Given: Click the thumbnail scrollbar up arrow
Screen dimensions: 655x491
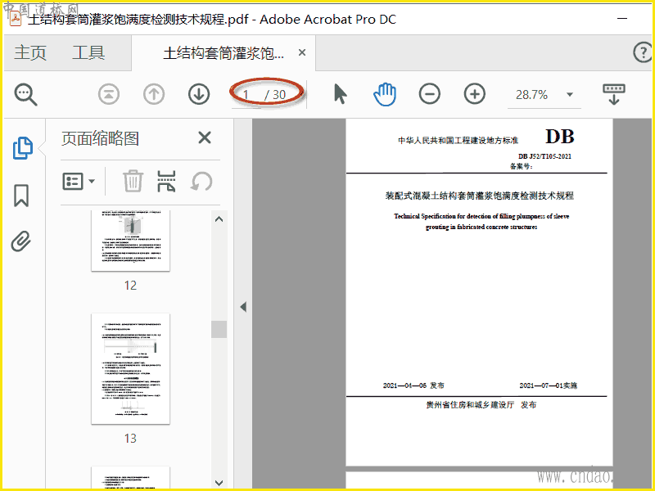Looking at the screenshot, I should (219, 219).
